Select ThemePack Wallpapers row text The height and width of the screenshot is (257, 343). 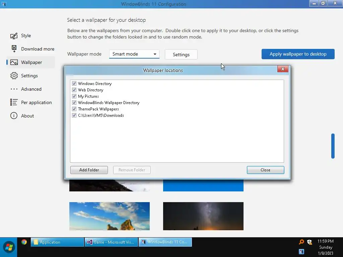click(98, 109)
